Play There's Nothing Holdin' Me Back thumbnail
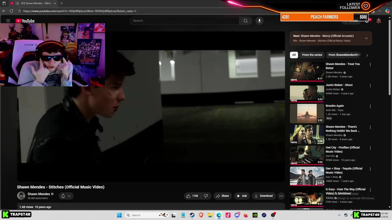This screenshot has height=220, width=392. tap(307, 134)
